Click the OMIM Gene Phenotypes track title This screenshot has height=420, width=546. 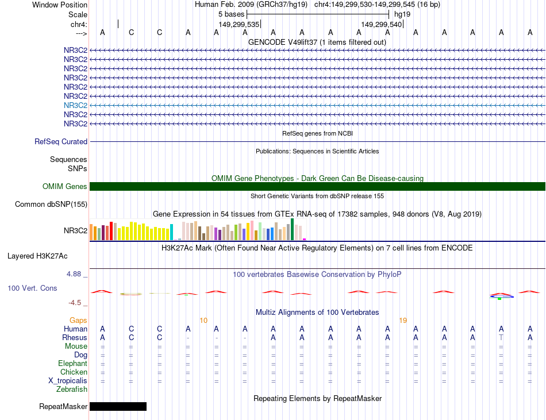[317, 179]
